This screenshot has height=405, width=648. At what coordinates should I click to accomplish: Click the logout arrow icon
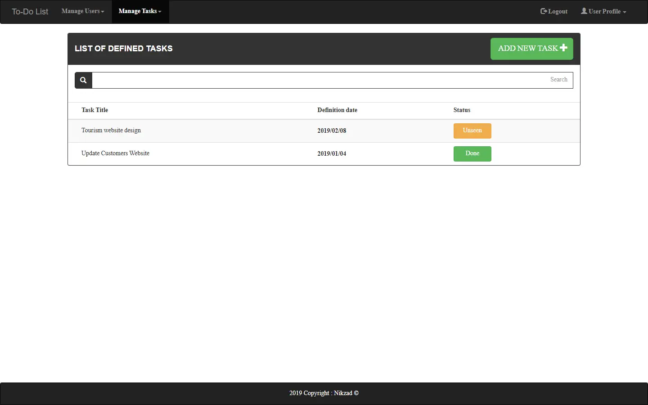[544, 11]
